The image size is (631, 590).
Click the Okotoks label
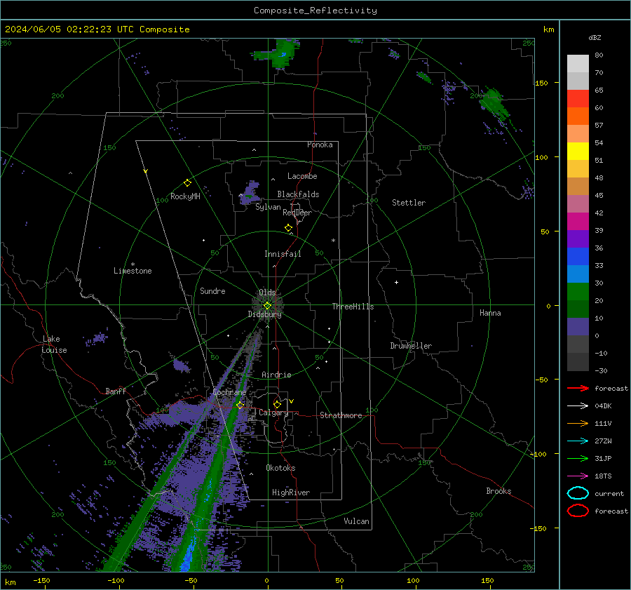pyautogui.click(x=280, y=468)
